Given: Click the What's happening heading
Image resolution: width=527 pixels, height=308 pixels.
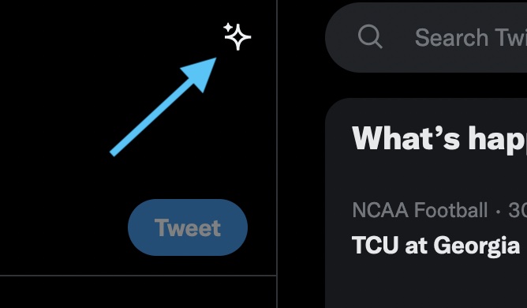Looking at the screenshot, I should pos(439,139).
